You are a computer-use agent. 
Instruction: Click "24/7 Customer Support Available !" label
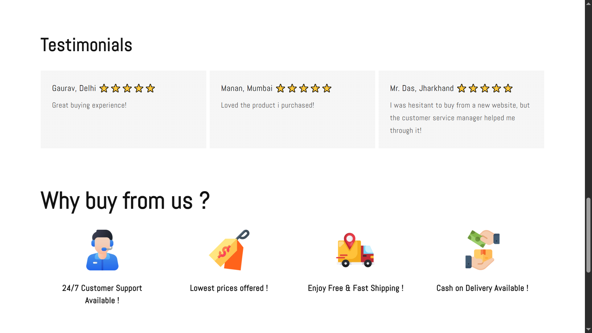[102, 294]
